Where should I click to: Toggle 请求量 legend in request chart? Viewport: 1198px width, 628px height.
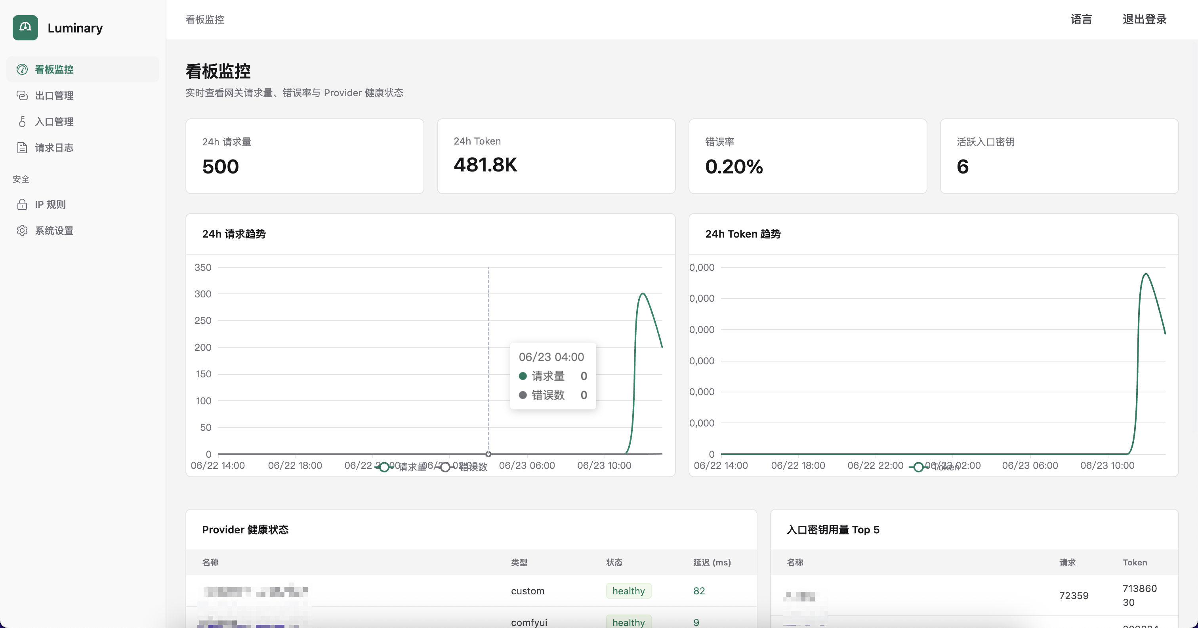[401, 467]
